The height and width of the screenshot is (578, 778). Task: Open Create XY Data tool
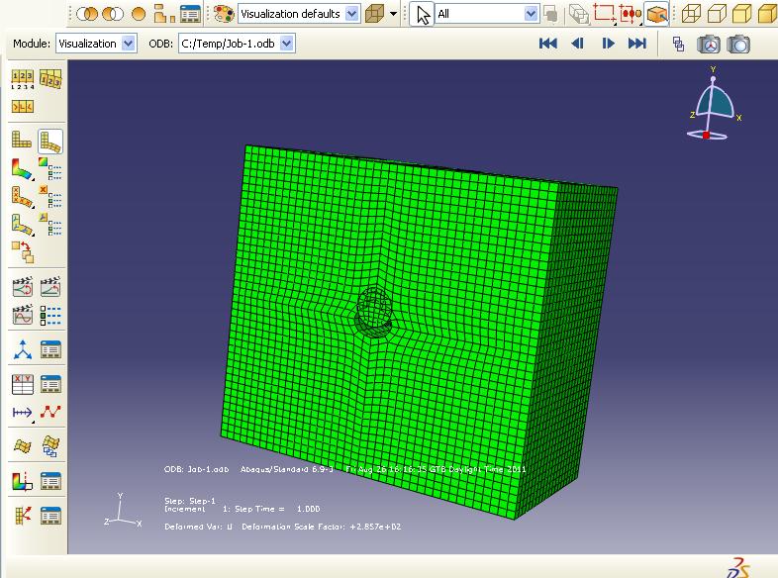(22, 383)
